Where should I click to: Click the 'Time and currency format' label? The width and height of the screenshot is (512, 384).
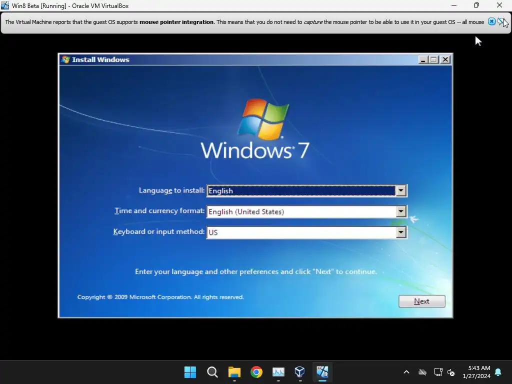pyautogui.click(x=159, y=211)
